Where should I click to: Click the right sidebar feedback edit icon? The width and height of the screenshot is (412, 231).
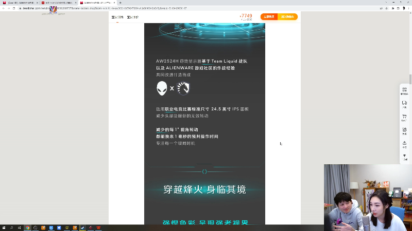coord(404,131)
